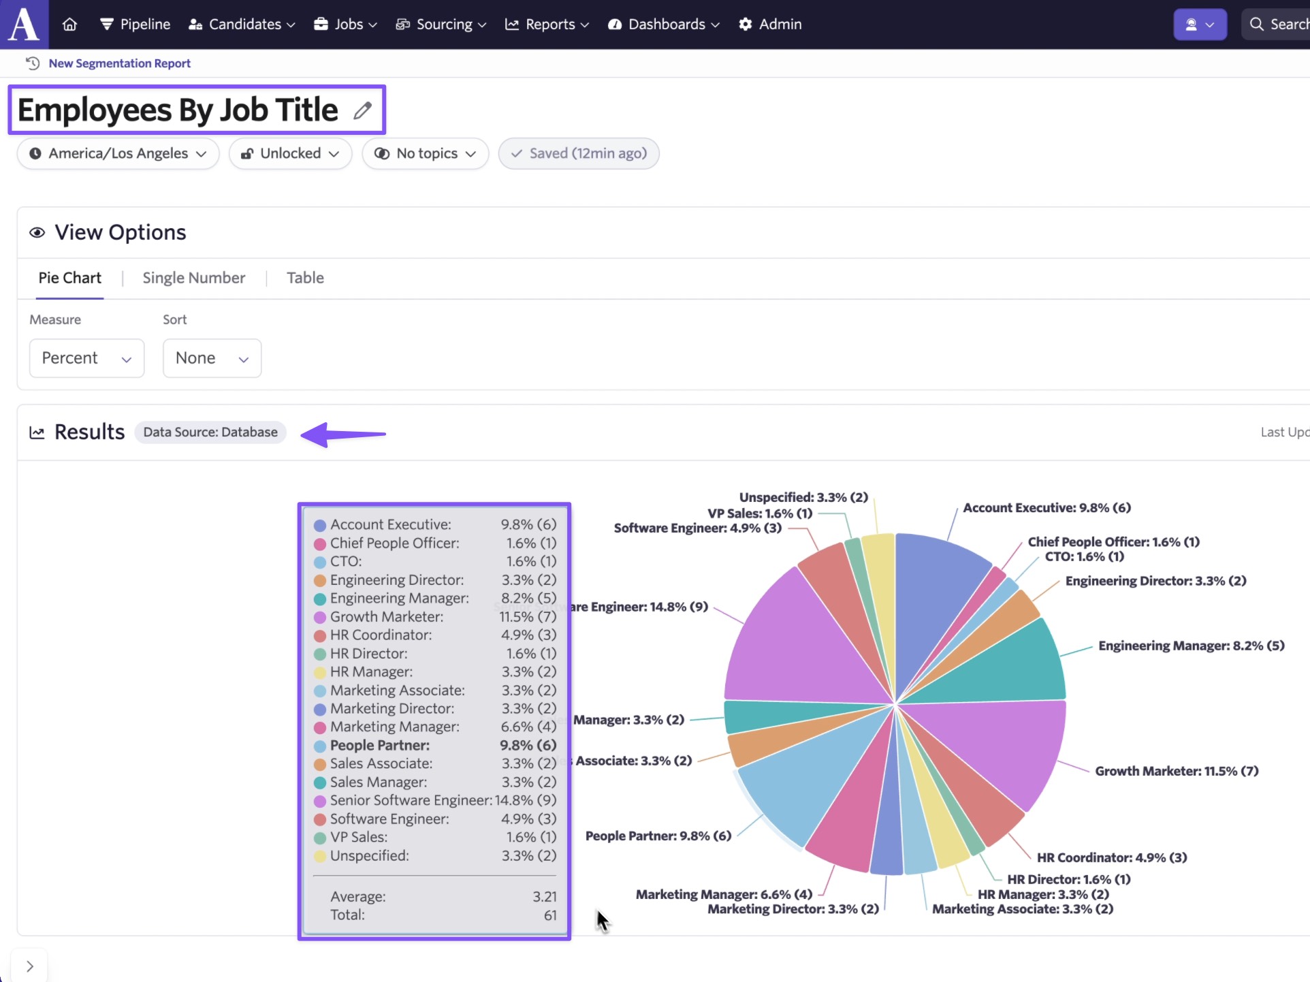Click the history icon beside breadcrumb
This screenshot has width=1310, height=982.
[32, 63]
